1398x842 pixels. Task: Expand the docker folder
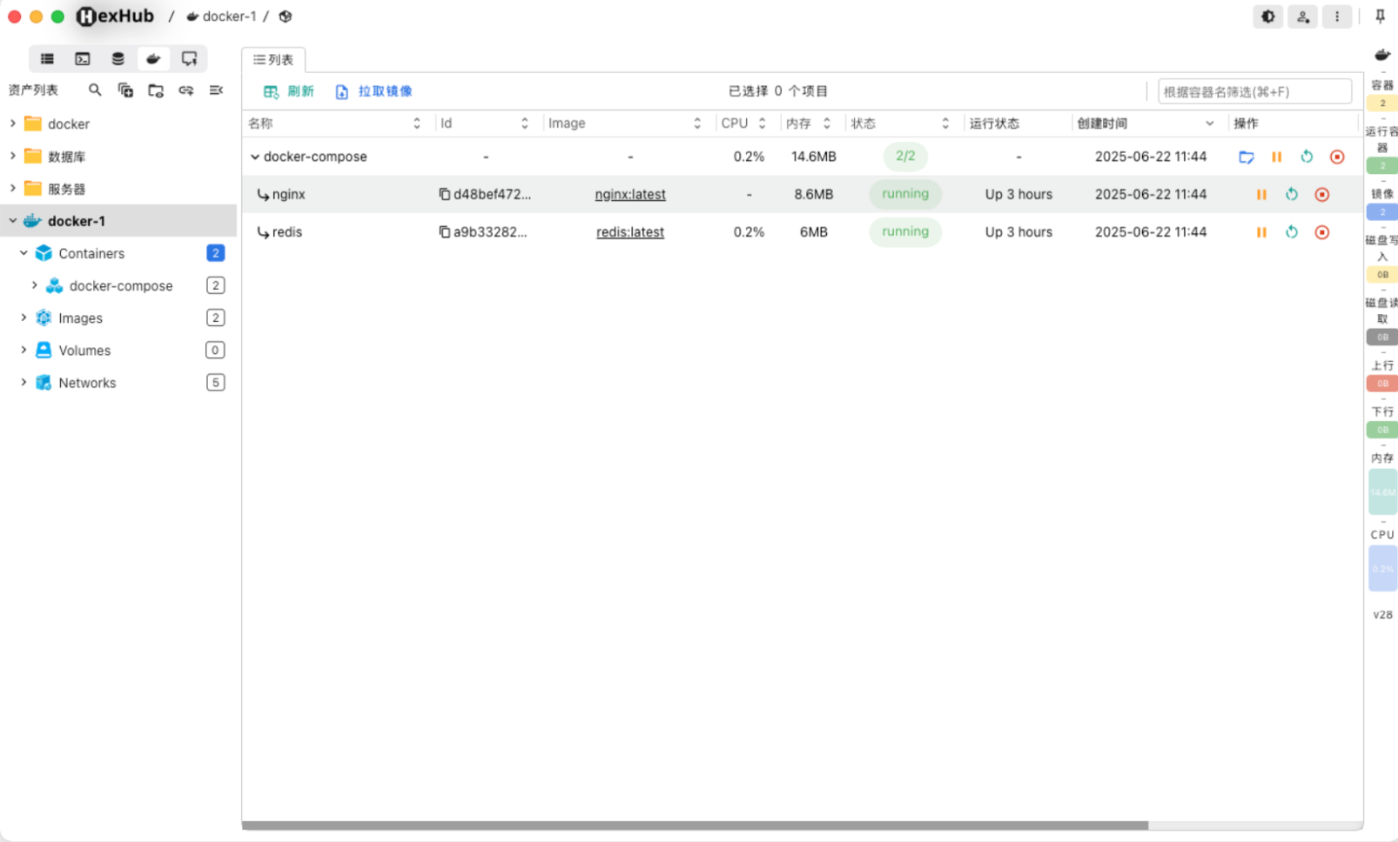click(13, 124)
